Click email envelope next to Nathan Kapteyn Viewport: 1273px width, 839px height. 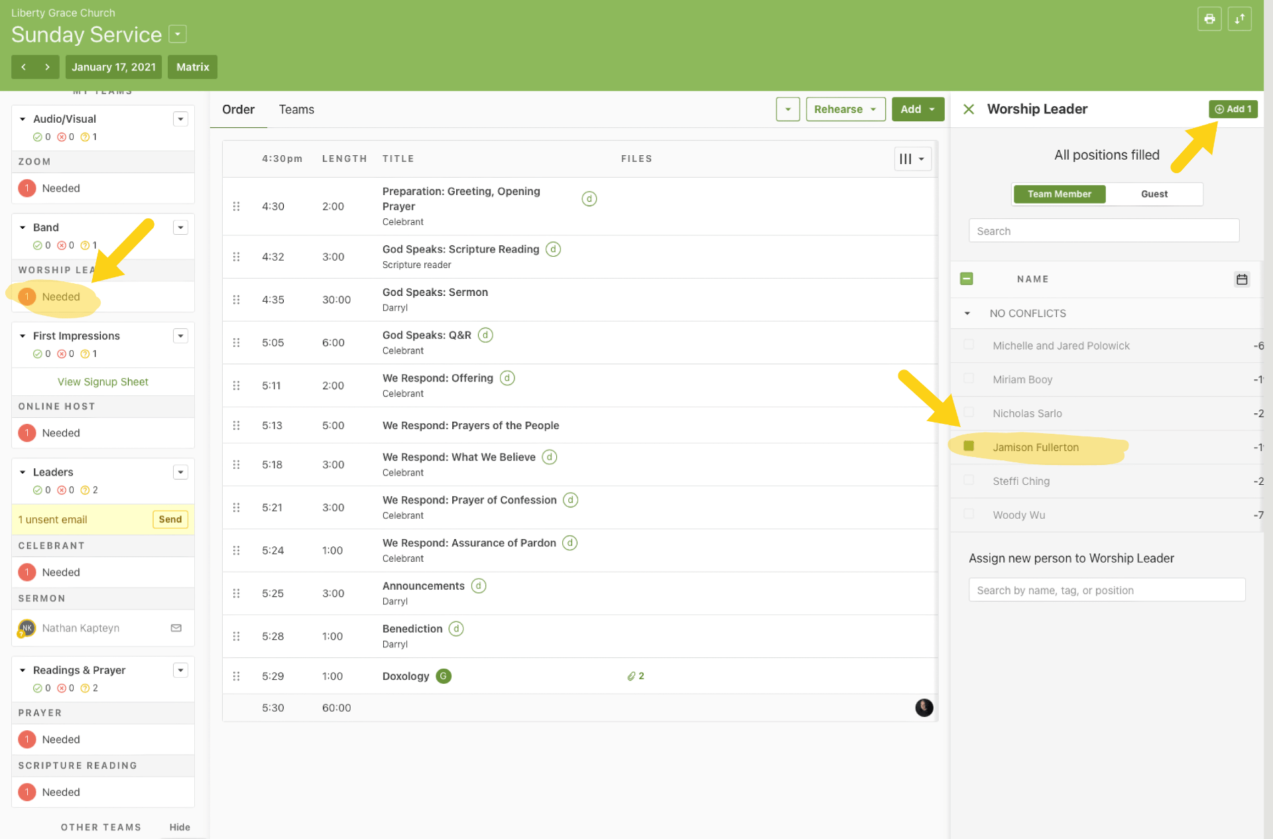[176, 627]
